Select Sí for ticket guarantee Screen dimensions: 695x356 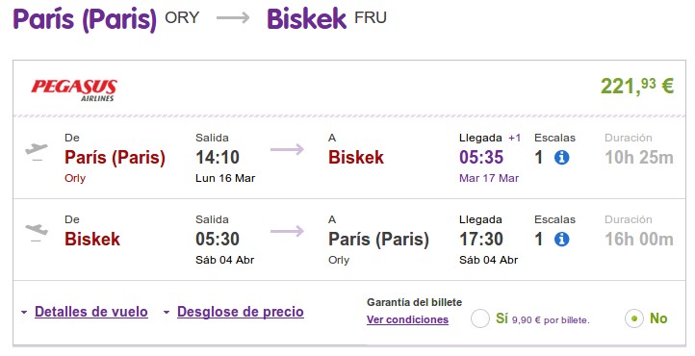480,318
